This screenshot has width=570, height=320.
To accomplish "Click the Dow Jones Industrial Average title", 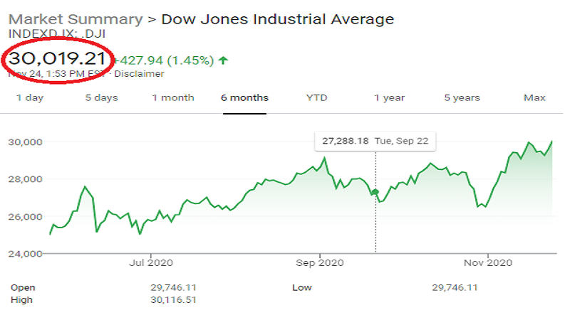I will pyautogui.click(x=278, y=19).
